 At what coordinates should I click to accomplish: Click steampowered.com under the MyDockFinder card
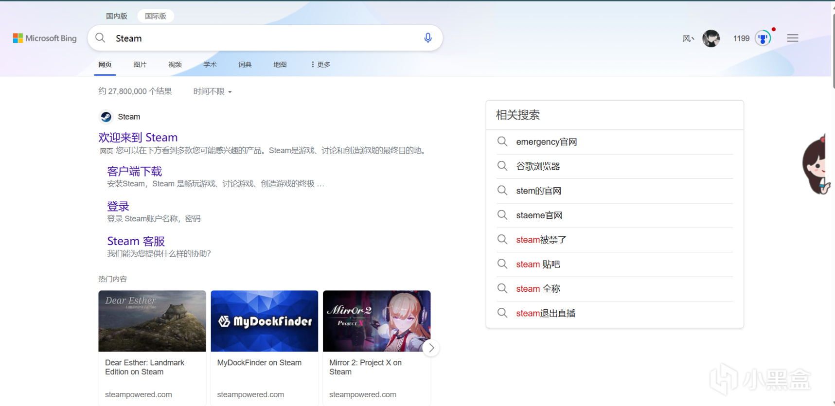[250, 394]
